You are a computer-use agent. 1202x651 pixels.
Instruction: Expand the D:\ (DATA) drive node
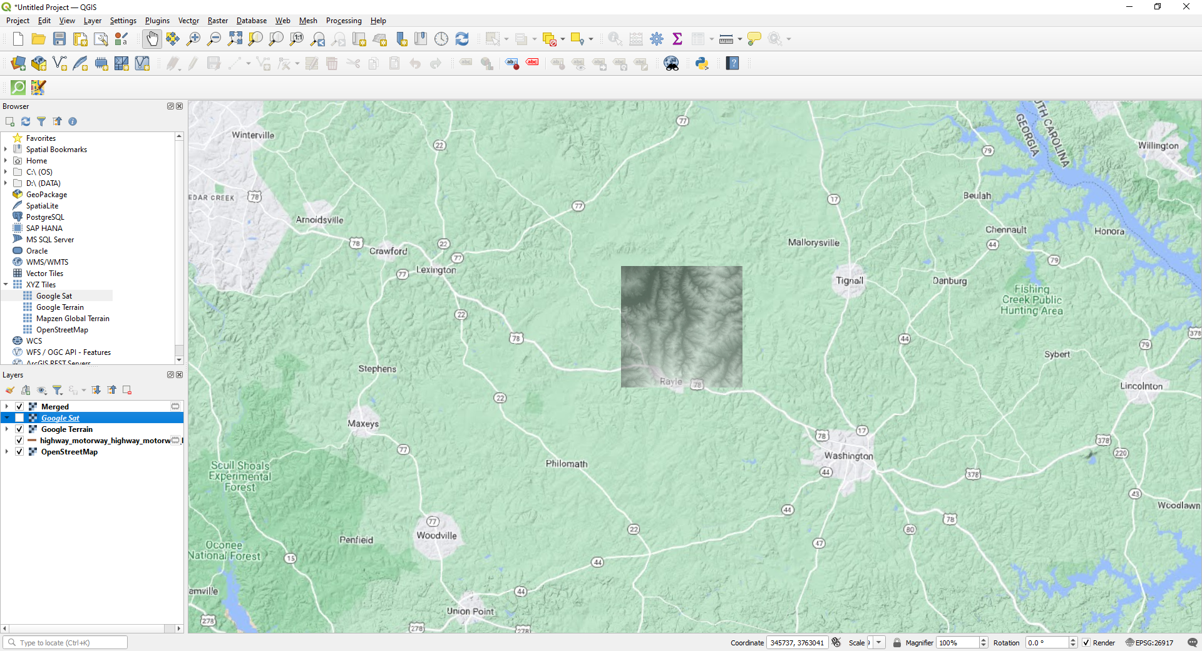(x=6, y=183)
